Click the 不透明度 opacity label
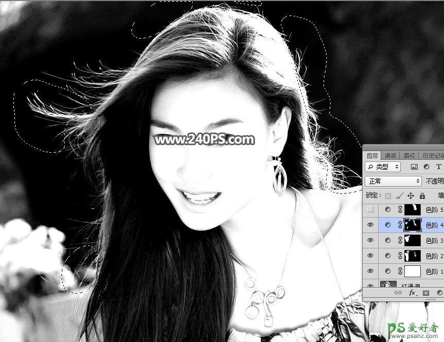The width and height of the screenshot is (444, 342). pyautogui.click(x=435, y=181)
